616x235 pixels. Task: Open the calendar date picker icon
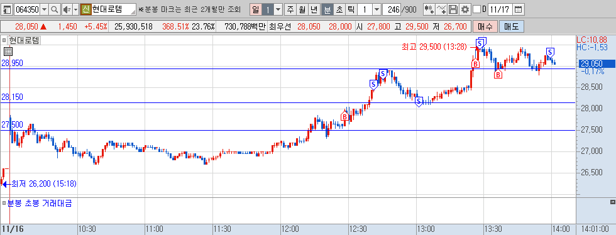519,9
